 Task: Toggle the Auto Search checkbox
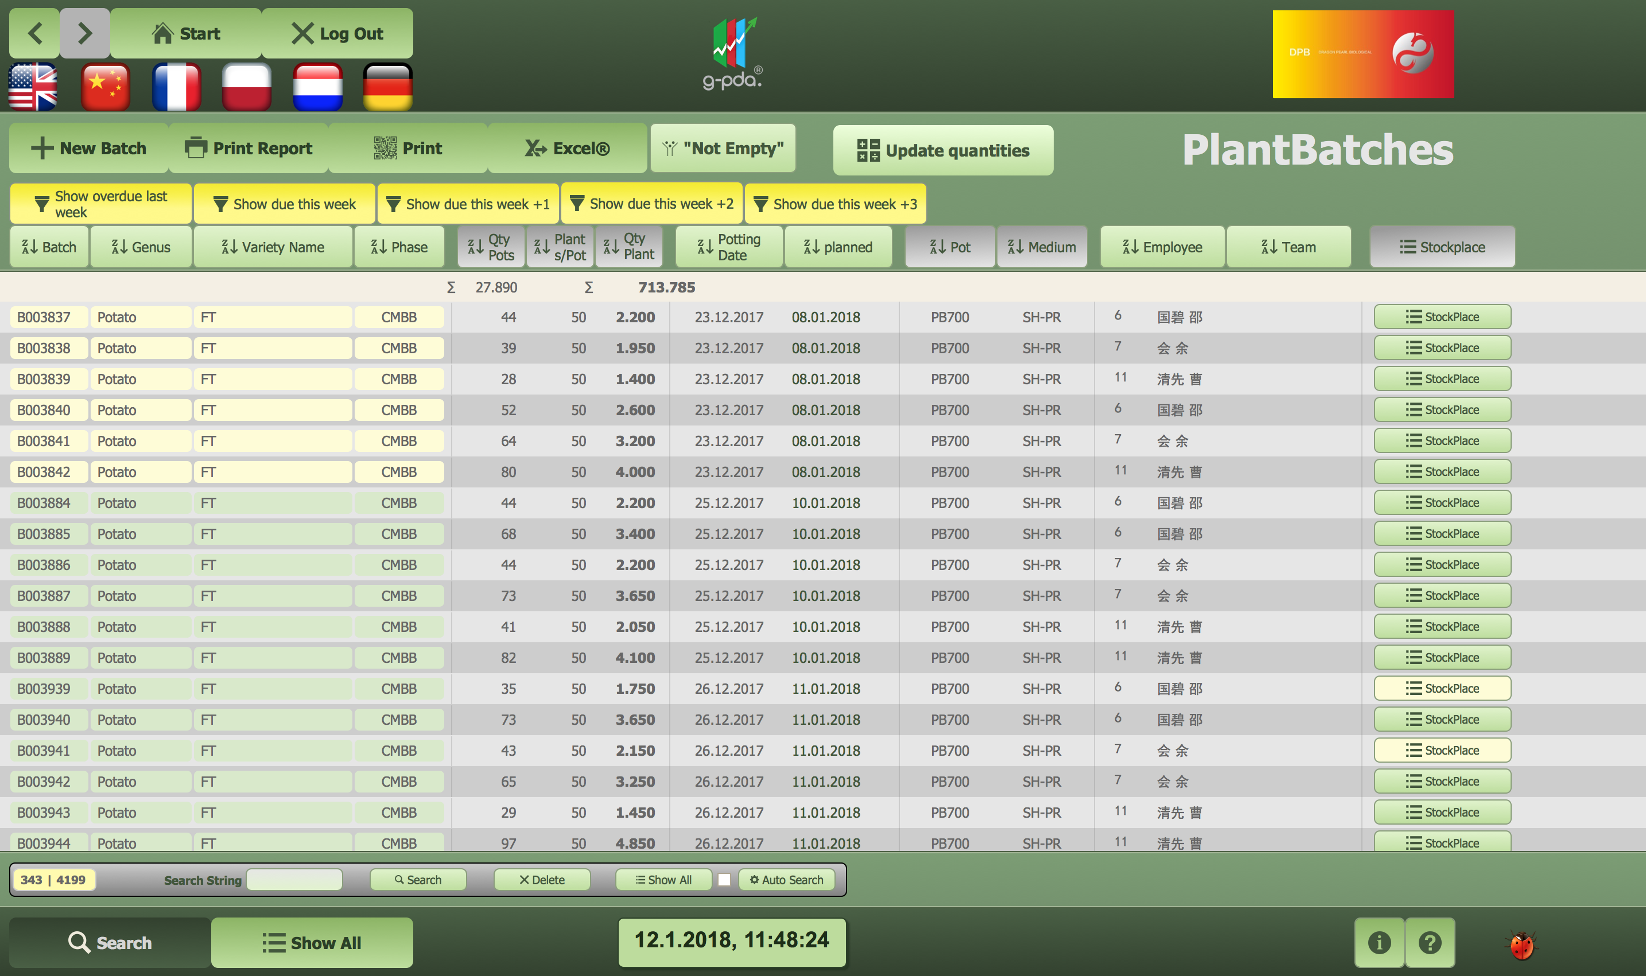724,880
